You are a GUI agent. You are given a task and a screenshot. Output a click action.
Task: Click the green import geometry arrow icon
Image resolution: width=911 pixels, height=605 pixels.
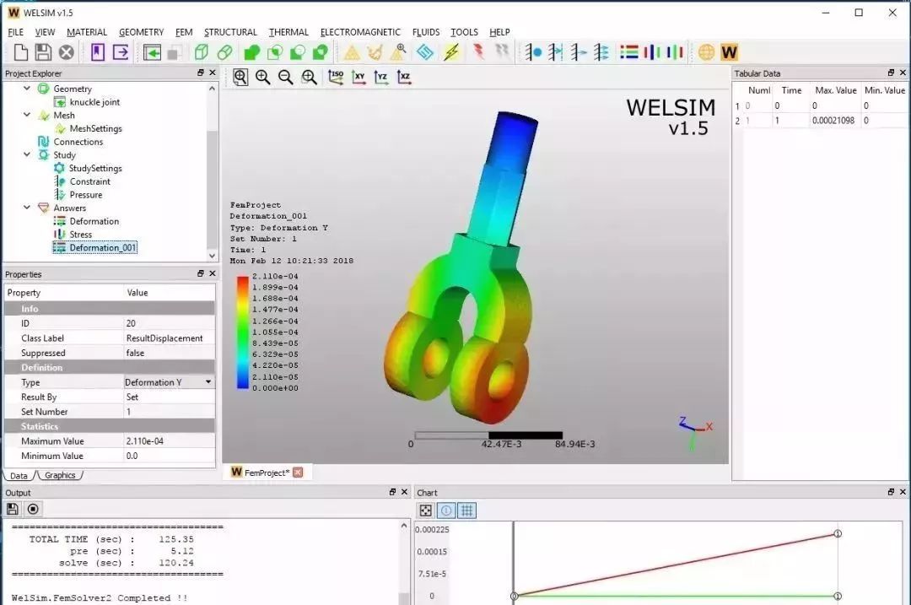pos(152,53)
